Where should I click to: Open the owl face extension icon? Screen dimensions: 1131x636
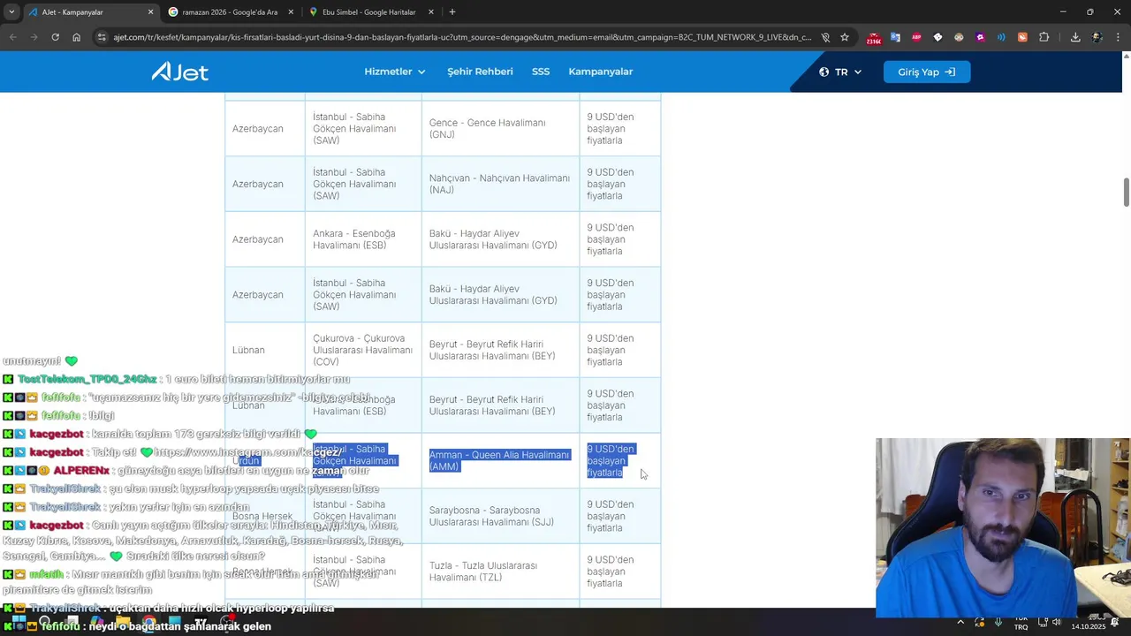[959, 37]
